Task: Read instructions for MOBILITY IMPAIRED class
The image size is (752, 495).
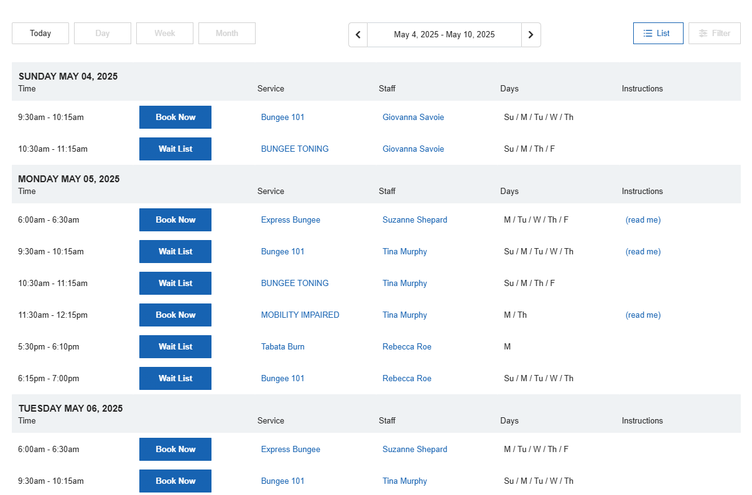Action: click(x=643, y=315)
